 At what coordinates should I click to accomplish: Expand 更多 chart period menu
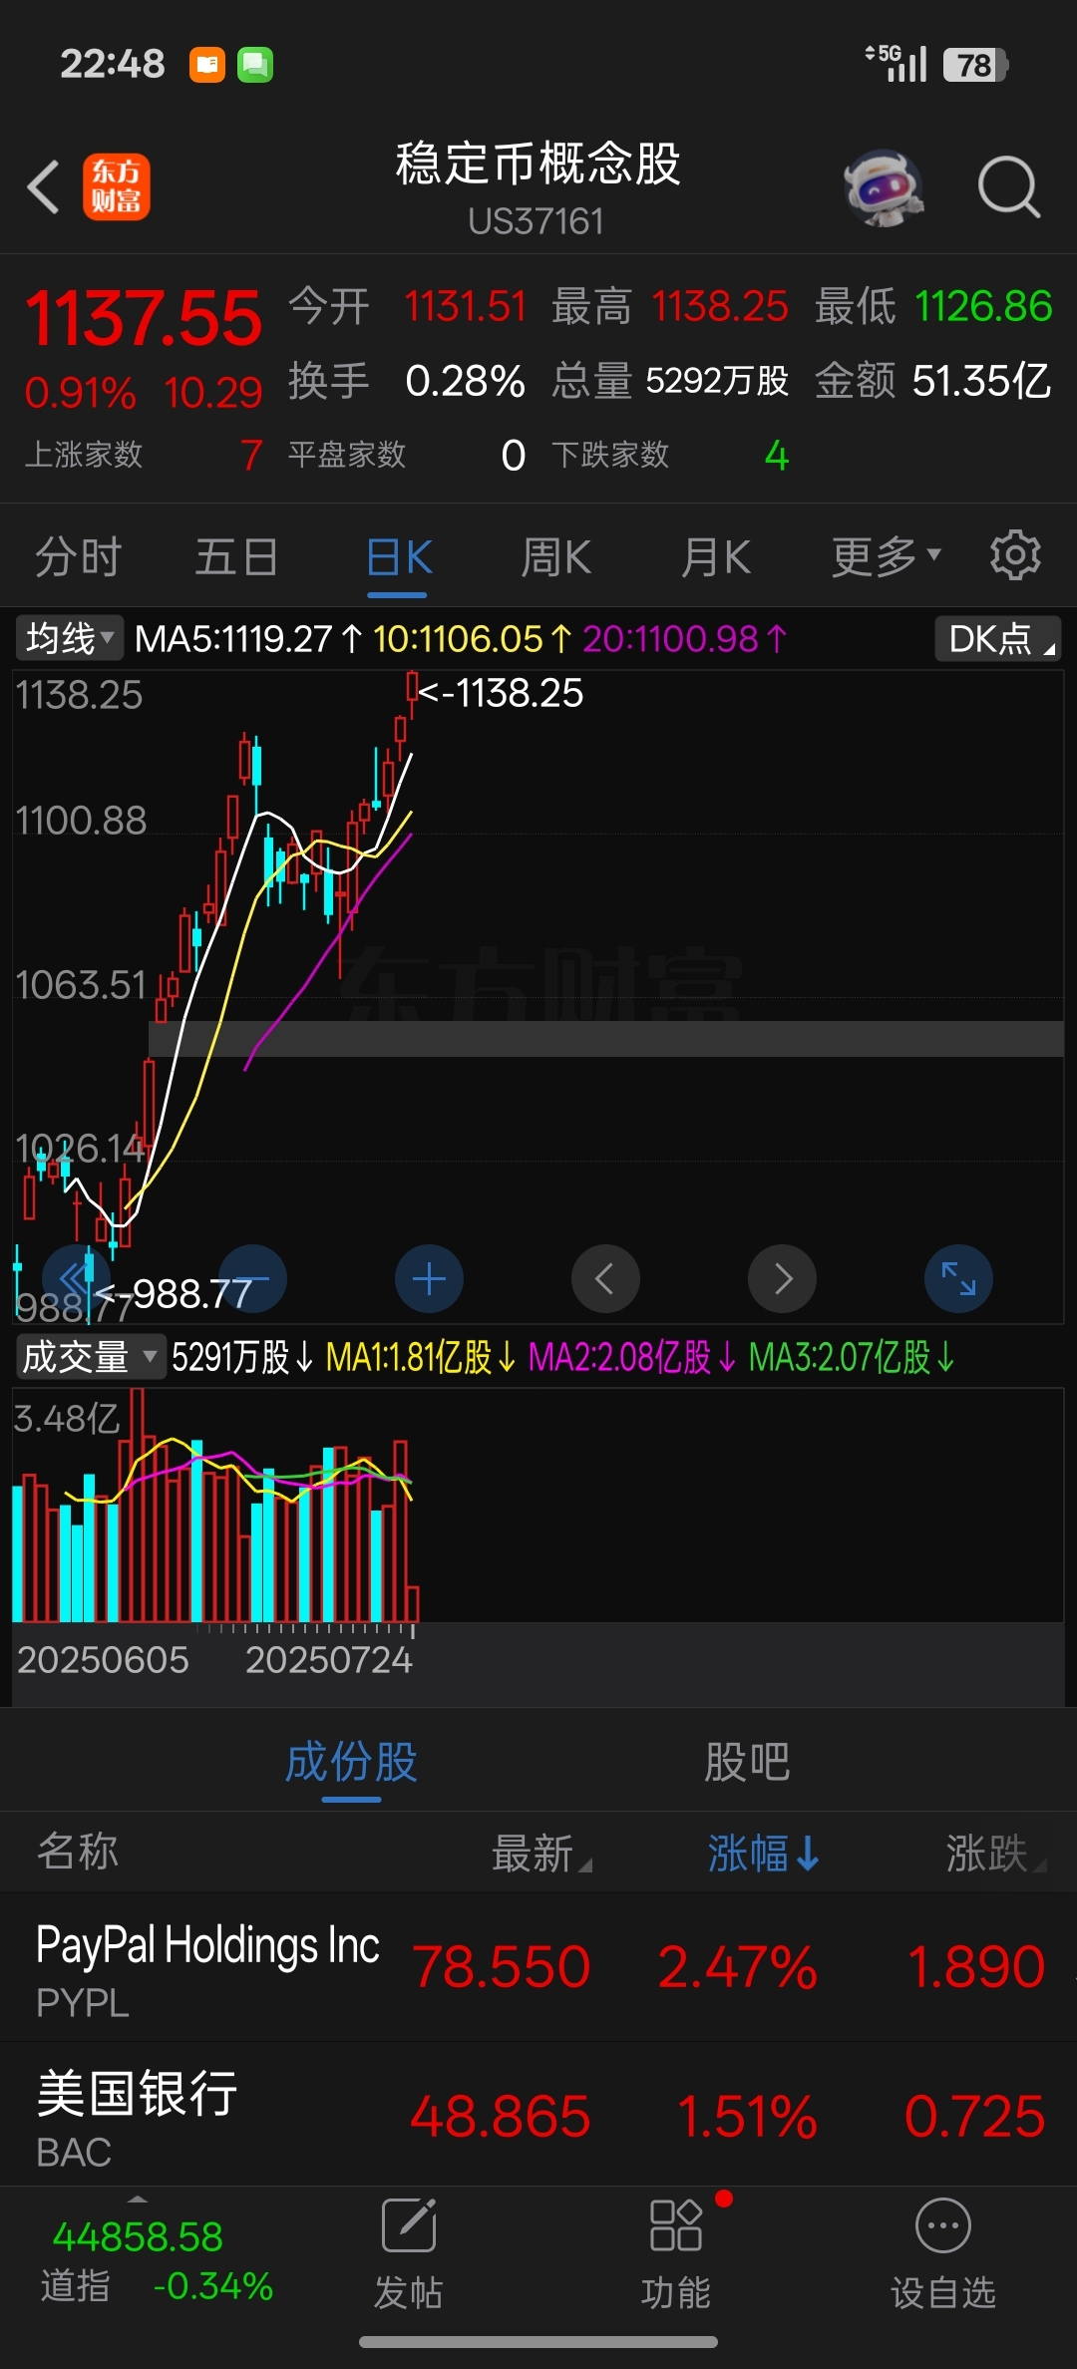pos(886,556)
